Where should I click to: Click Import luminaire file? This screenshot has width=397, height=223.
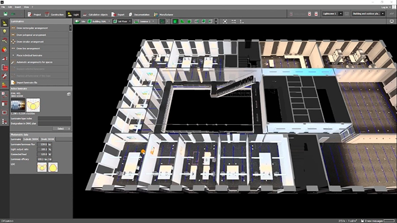point(40,83)
